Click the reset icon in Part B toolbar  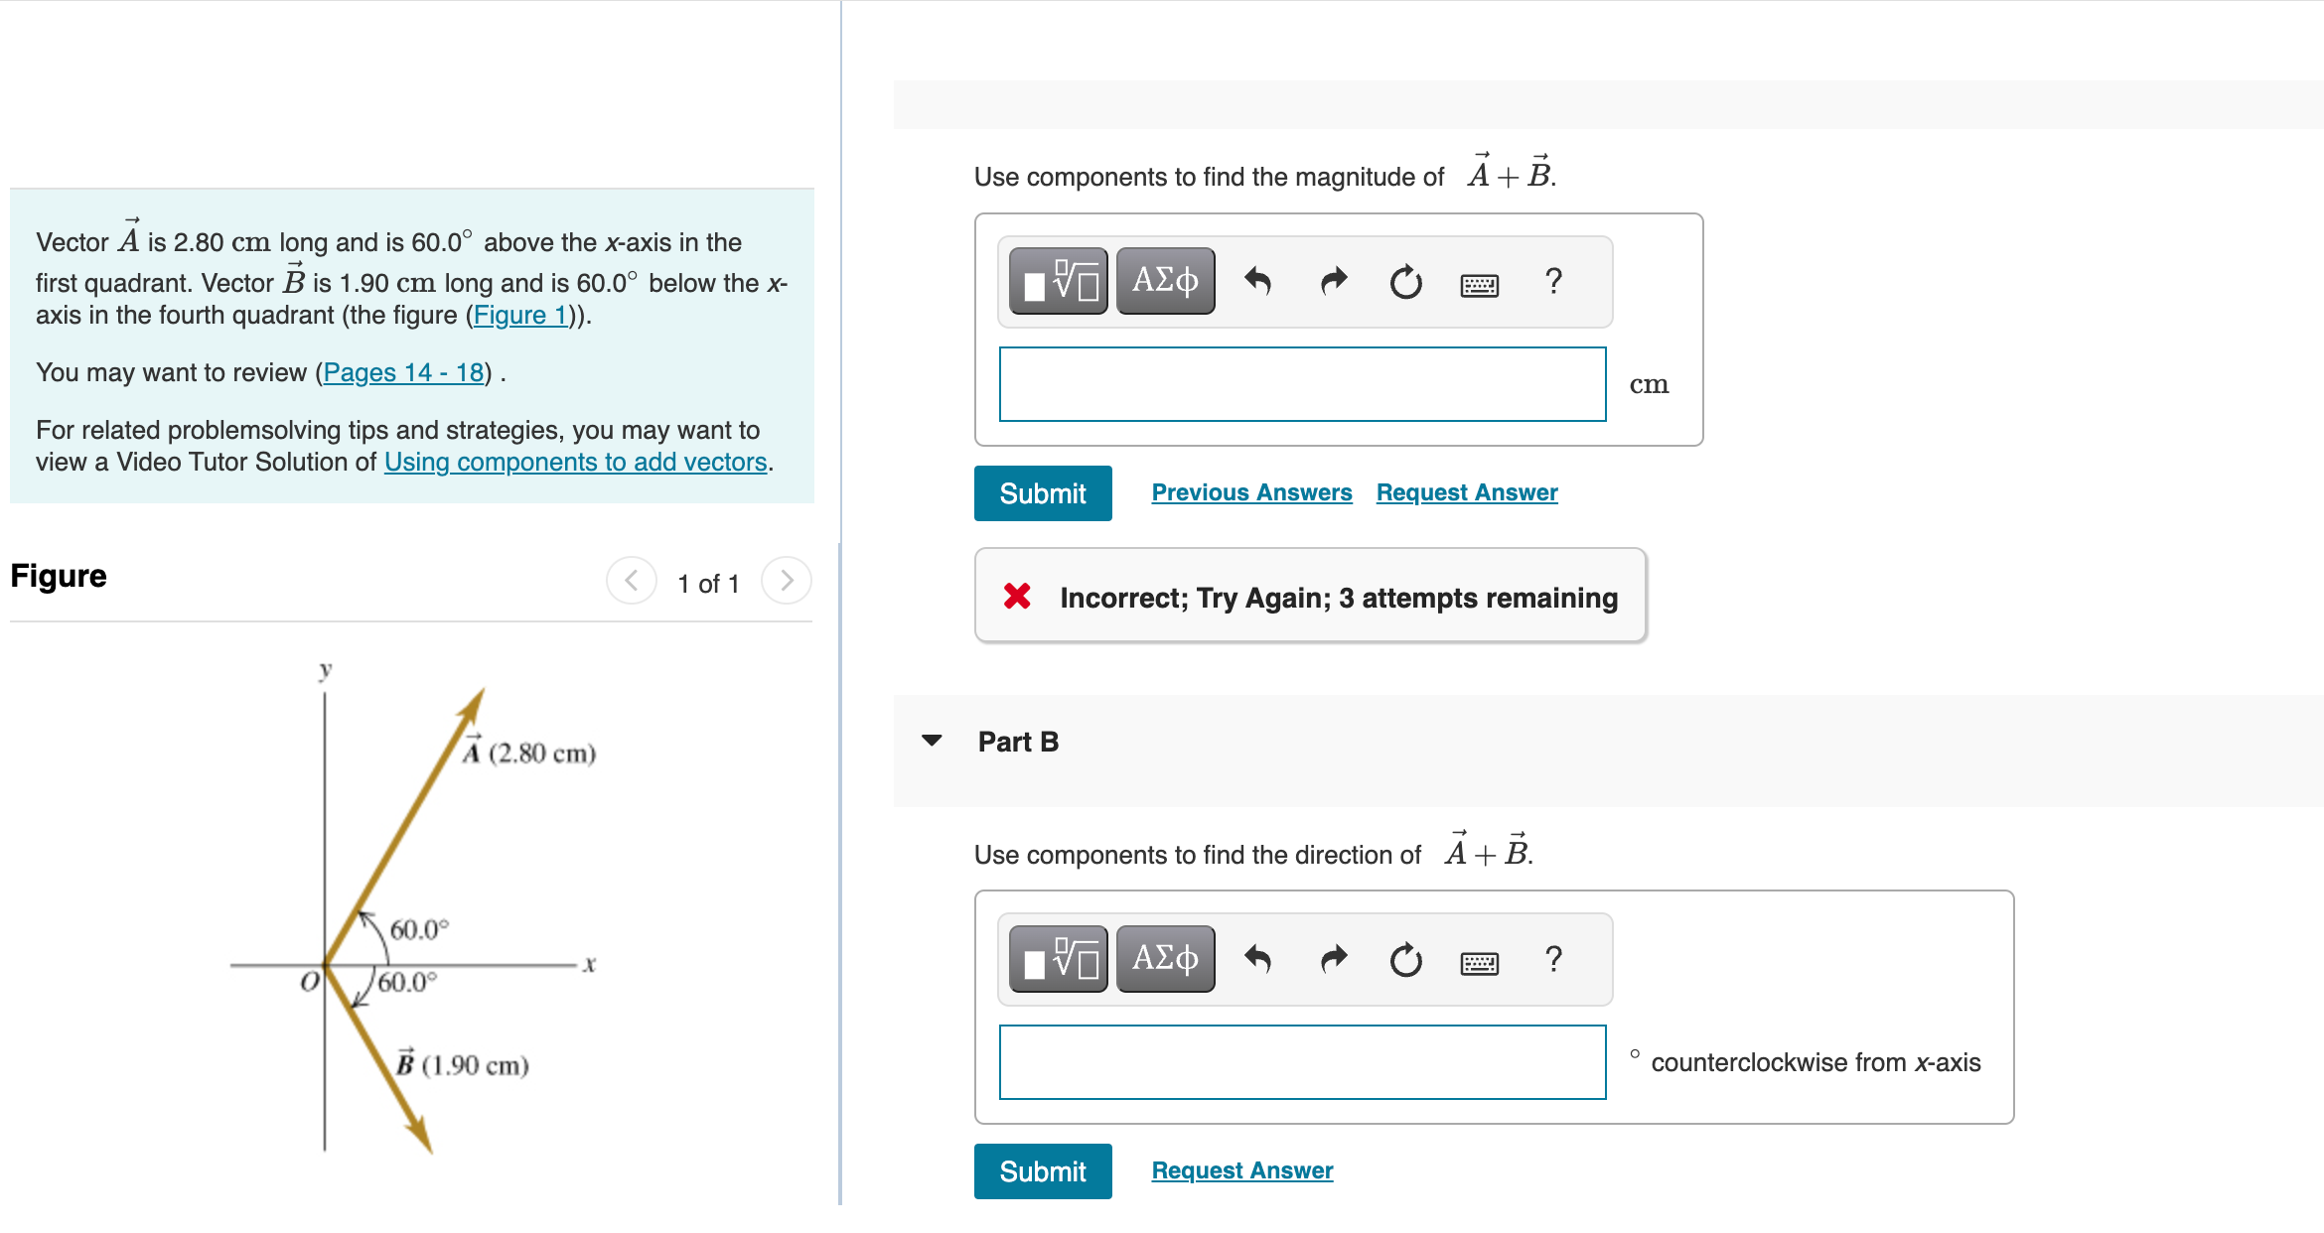pyautogui.click(x=1405, y=958)
